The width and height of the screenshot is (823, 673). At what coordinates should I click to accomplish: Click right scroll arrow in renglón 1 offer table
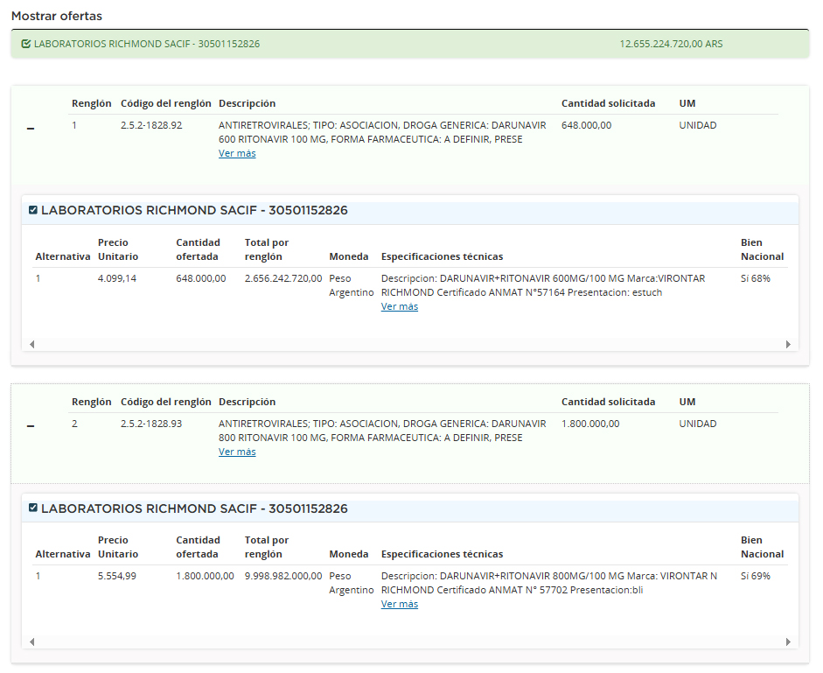coord(789,344)
